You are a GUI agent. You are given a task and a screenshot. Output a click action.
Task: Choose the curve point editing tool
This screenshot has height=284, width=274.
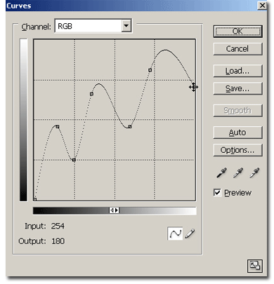coord(175,234)
